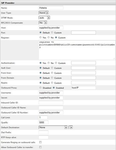Open the User Type dropdown
The height and width of the screenshot is (150, 116).
click(44, 13)
